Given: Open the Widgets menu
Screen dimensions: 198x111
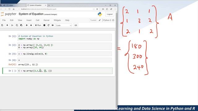Looking at the screenshot, I should (57, 20).
